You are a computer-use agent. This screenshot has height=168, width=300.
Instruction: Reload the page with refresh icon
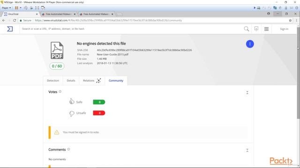point(15,21)
